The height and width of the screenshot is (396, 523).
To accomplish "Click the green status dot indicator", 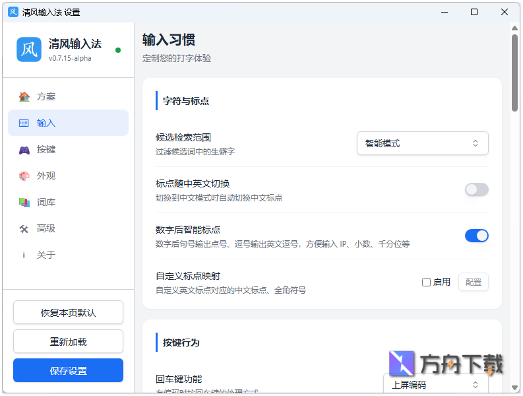I will (118, 50).
